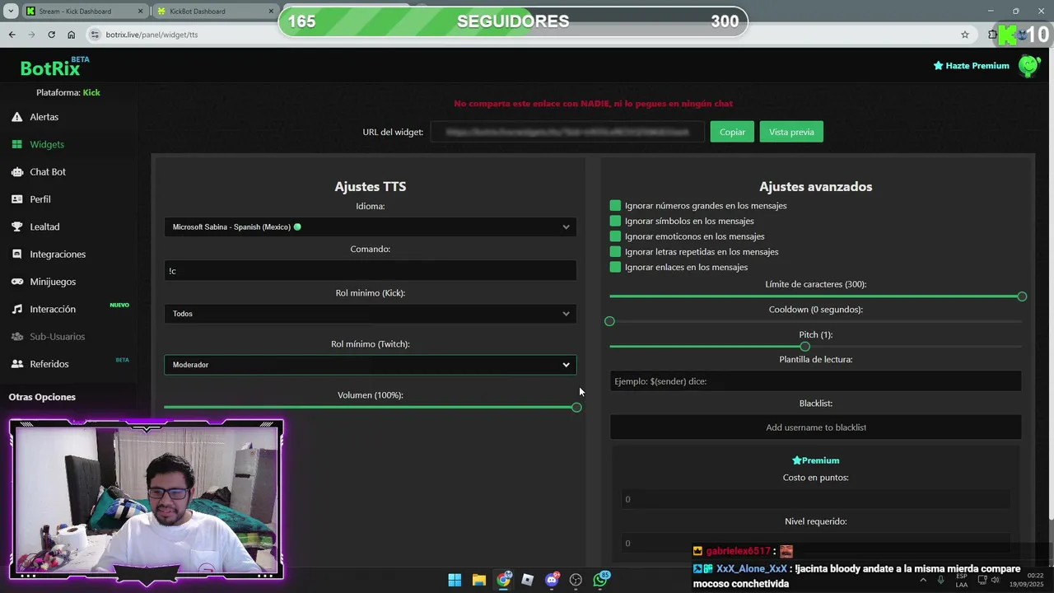
Task: Click the BotRix logo
Action: (x=49, y=68)
